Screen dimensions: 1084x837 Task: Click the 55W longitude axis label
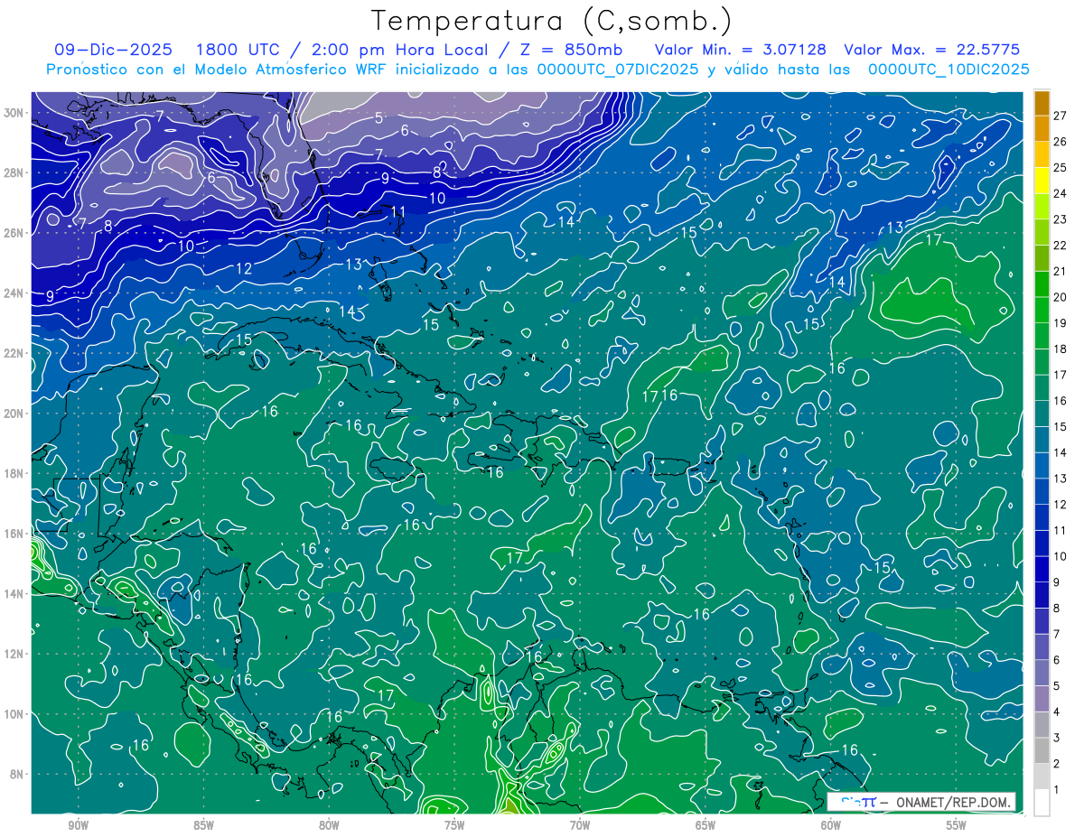(x=957, y=825)
